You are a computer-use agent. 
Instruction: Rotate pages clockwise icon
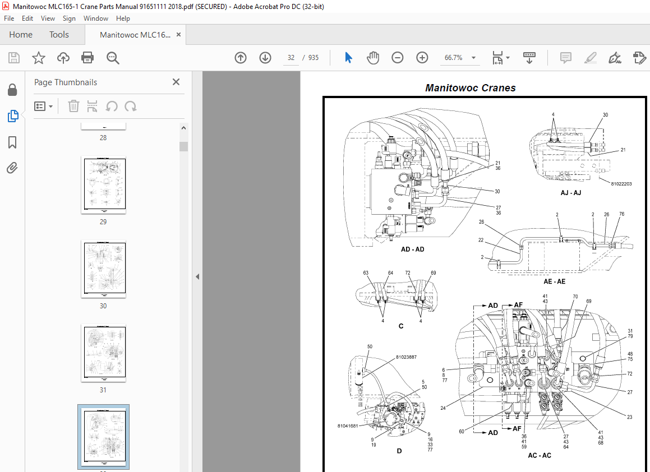(130, 106)
